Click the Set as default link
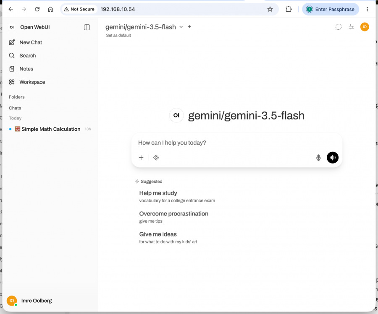 [x=118, y=35]
